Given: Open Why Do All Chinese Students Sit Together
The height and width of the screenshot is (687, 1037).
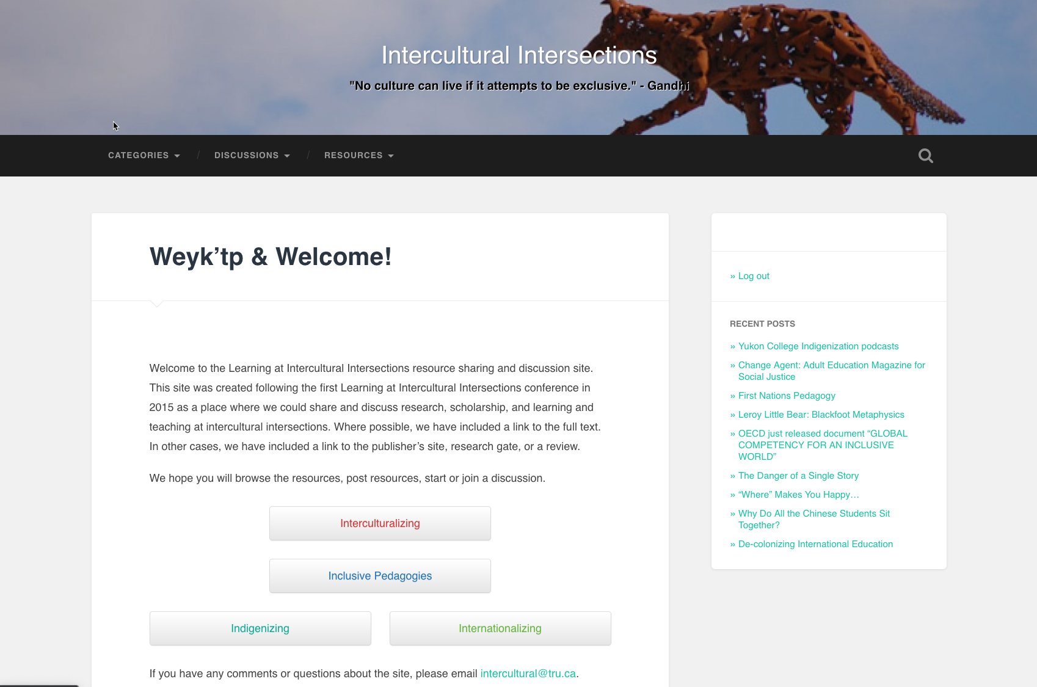Looking at the screenshot, I should click(813, 514).
